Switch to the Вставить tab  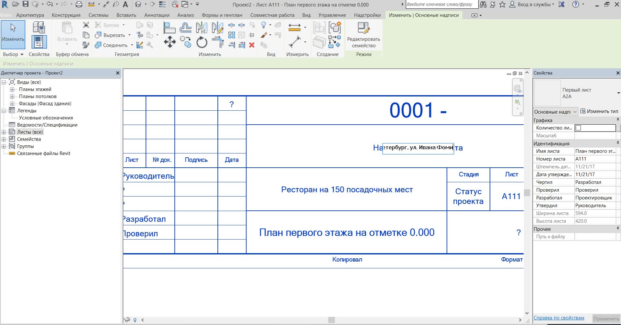(126, 15)
